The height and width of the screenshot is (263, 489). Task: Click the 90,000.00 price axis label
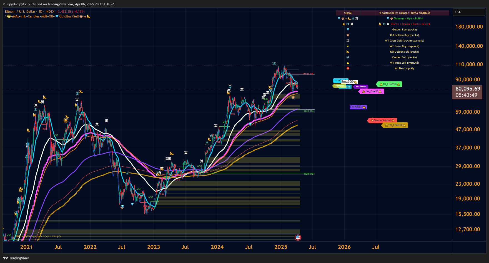coord(468,79)
